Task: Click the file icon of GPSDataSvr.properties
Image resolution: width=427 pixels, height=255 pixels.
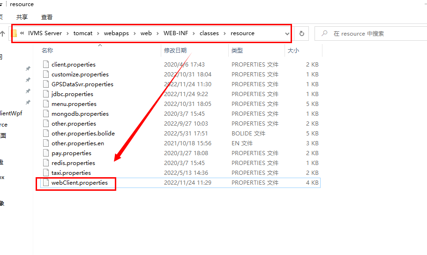Action: coord(46,84)
